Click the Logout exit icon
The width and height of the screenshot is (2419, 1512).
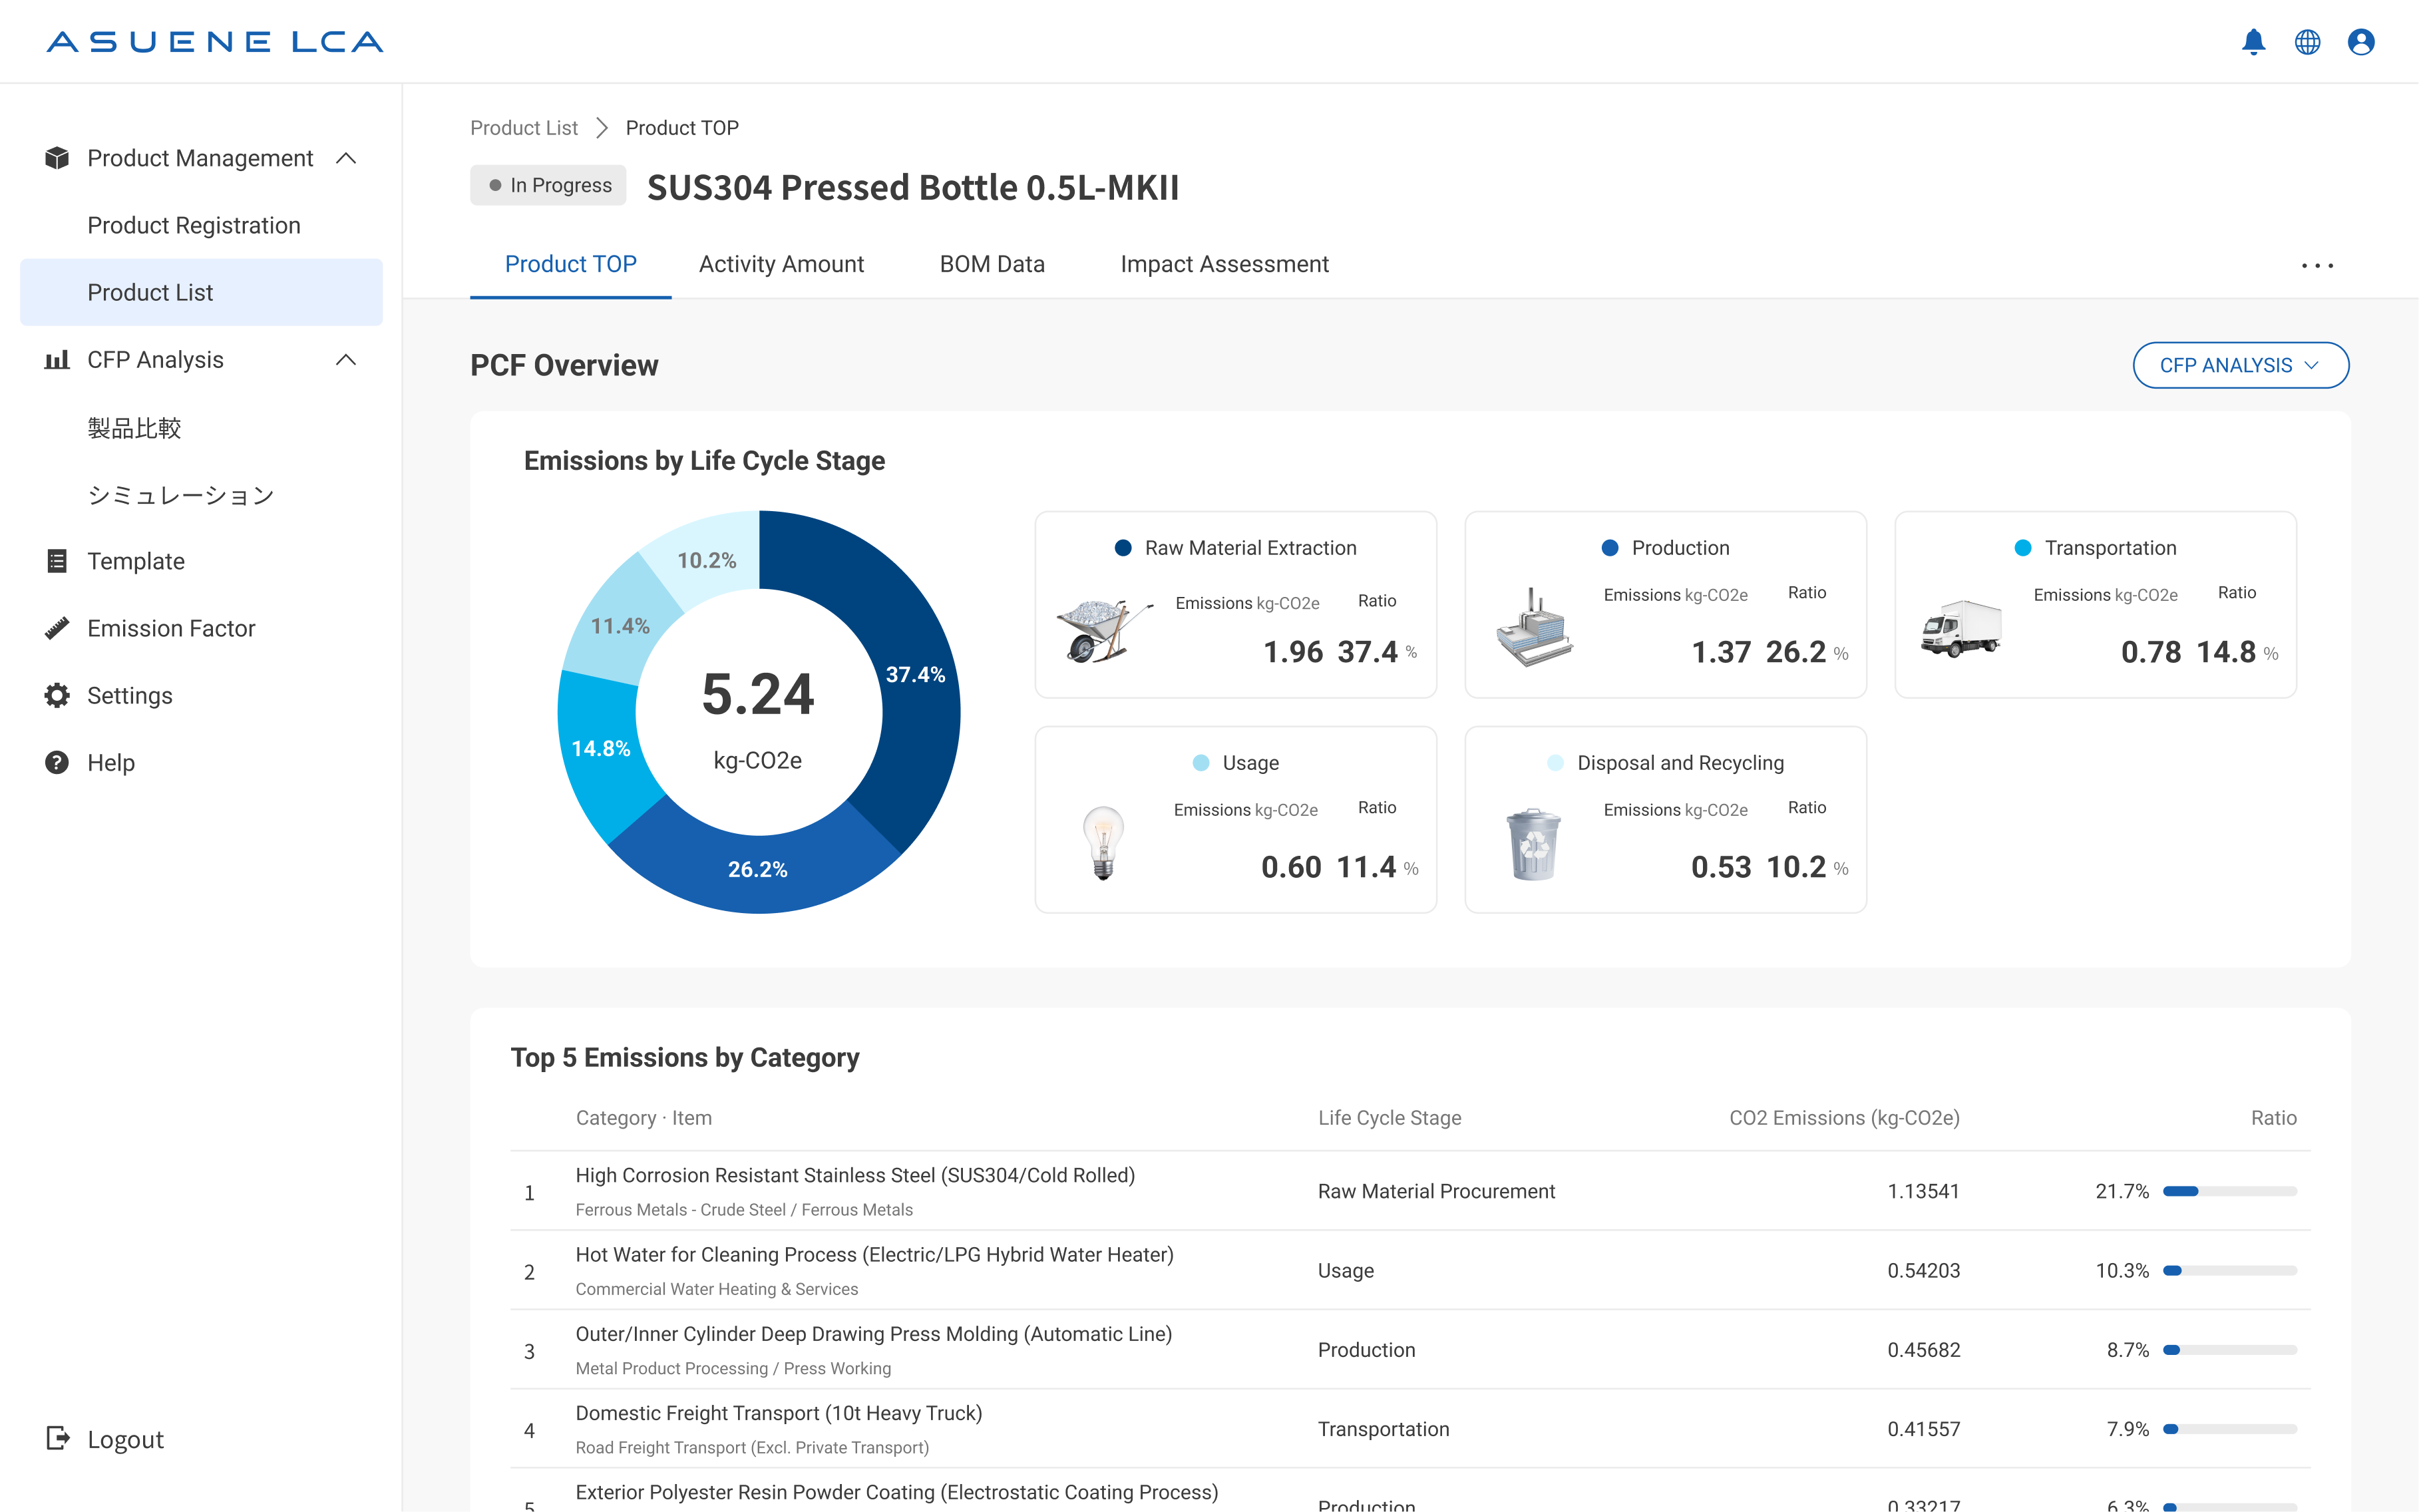coord(58,1438)
